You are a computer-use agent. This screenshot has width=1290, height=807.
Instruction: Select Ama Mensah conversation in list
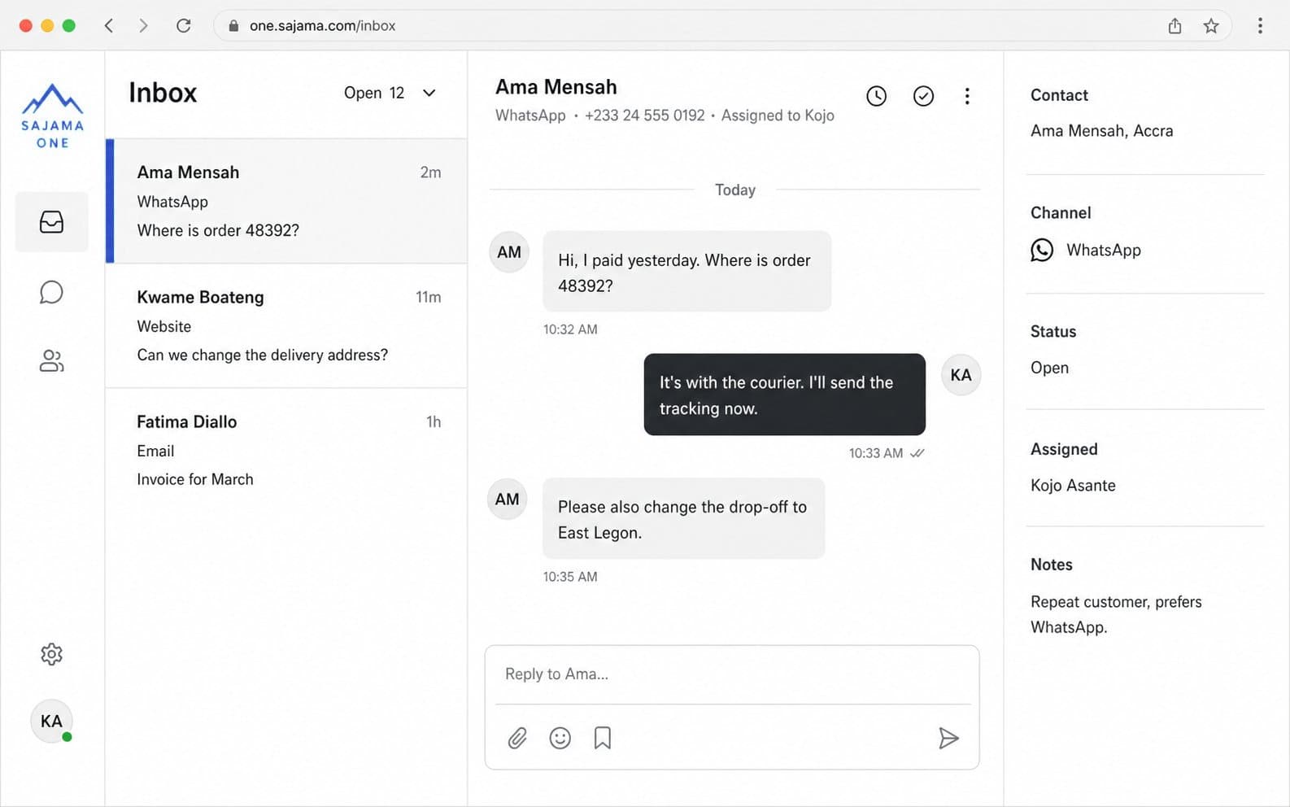[x=286, y=201]
